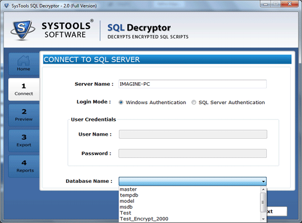
Task: Choose master from database list
Action: point(190,189)
